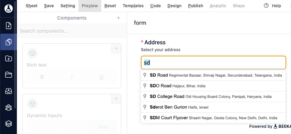The height and width of the screenshot is (134, 291).
Task: Click the add folder sidebar icon
Action: 9,58
